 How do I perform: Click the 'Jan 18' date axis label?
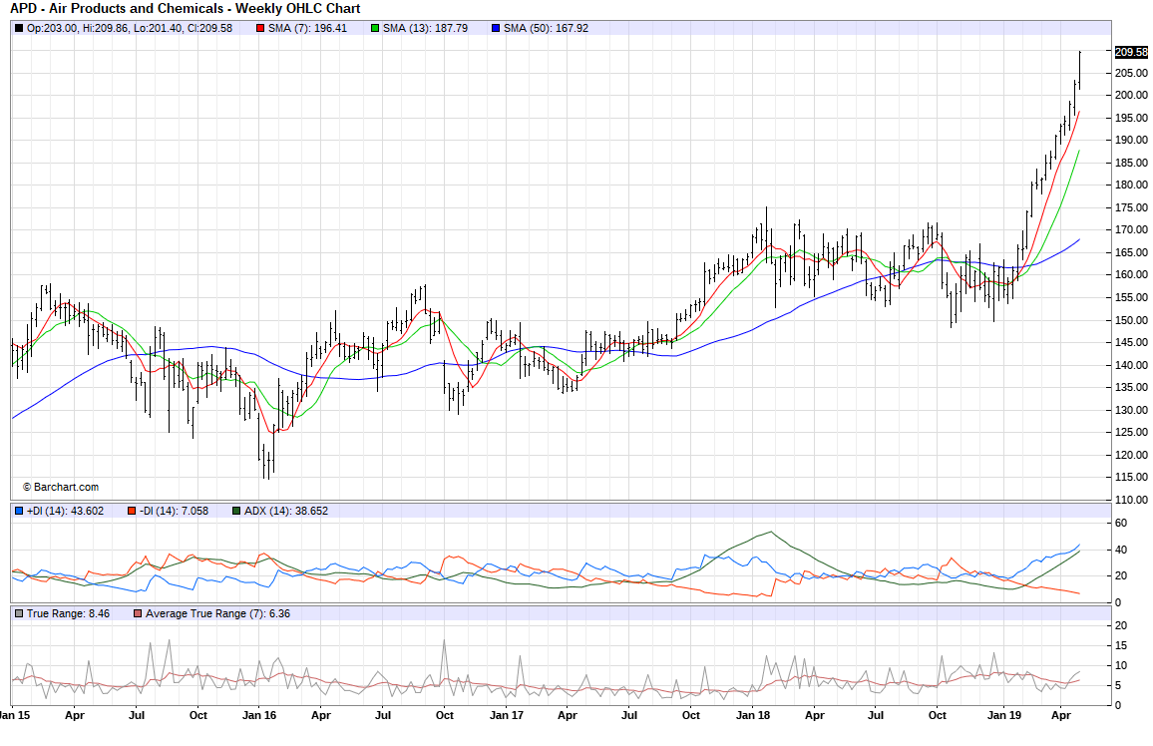[753, 714]
